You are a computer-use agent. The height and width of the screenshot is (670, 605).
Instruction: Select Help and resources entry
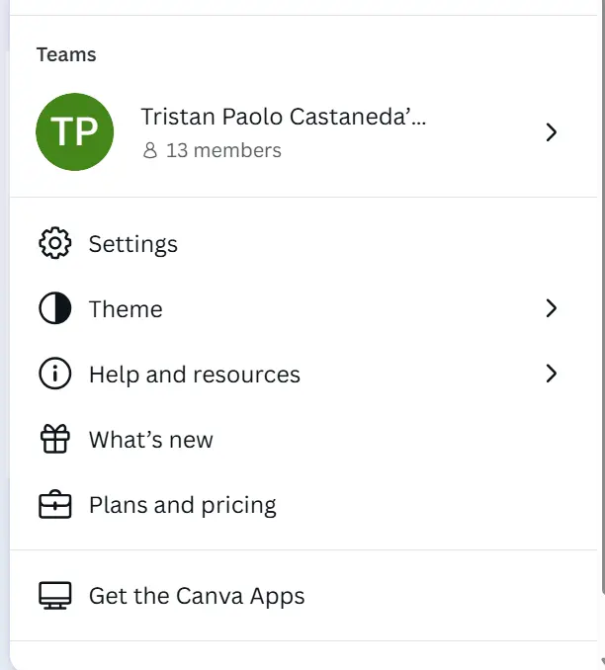click(x=303, y=374)
